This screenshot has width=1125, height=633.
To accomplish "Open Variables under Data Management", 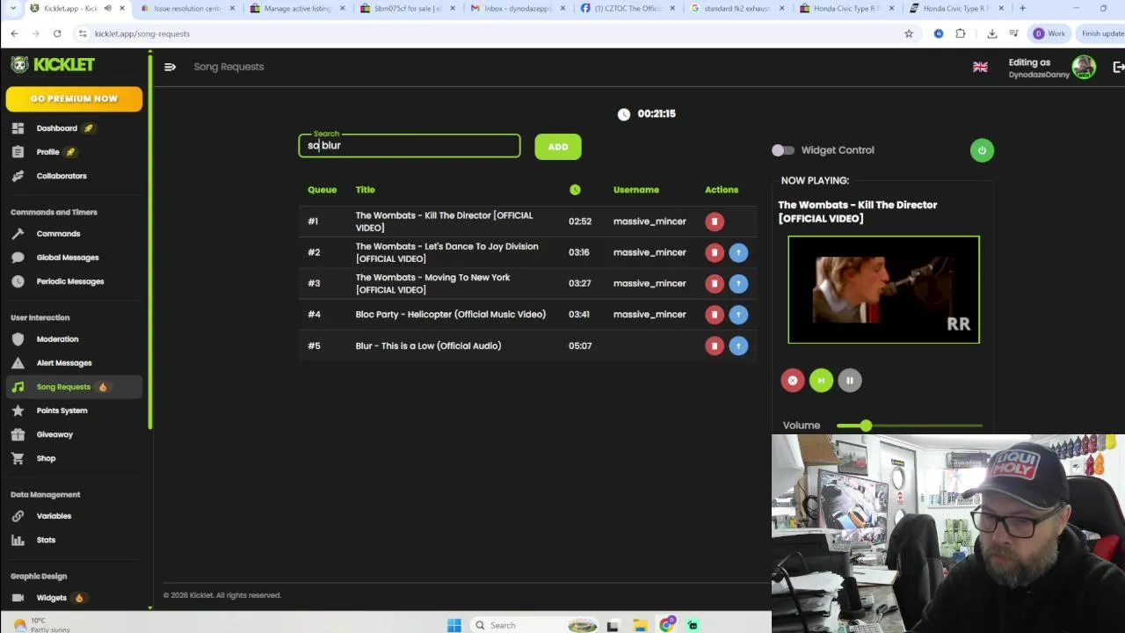I will pyautogui.click(x=54, y=516).
